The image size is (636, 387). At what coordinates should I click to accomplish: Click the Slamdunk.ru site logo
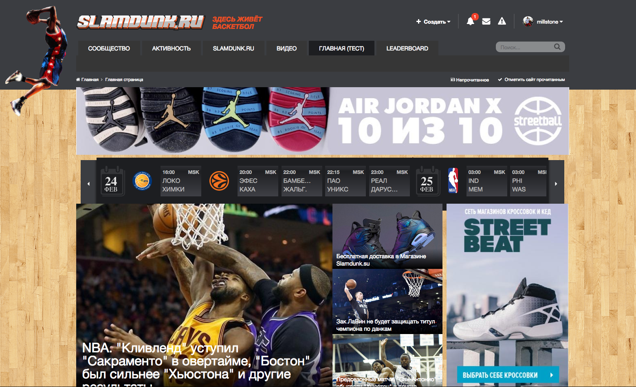pyautogui.click(x=141, y=22)
